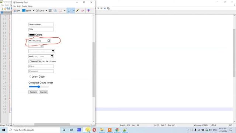The width and height of the screenshot is (236, 133).
Task: Click the Notepad++ vertical scrollbar thumb
Action: point(235,53)
